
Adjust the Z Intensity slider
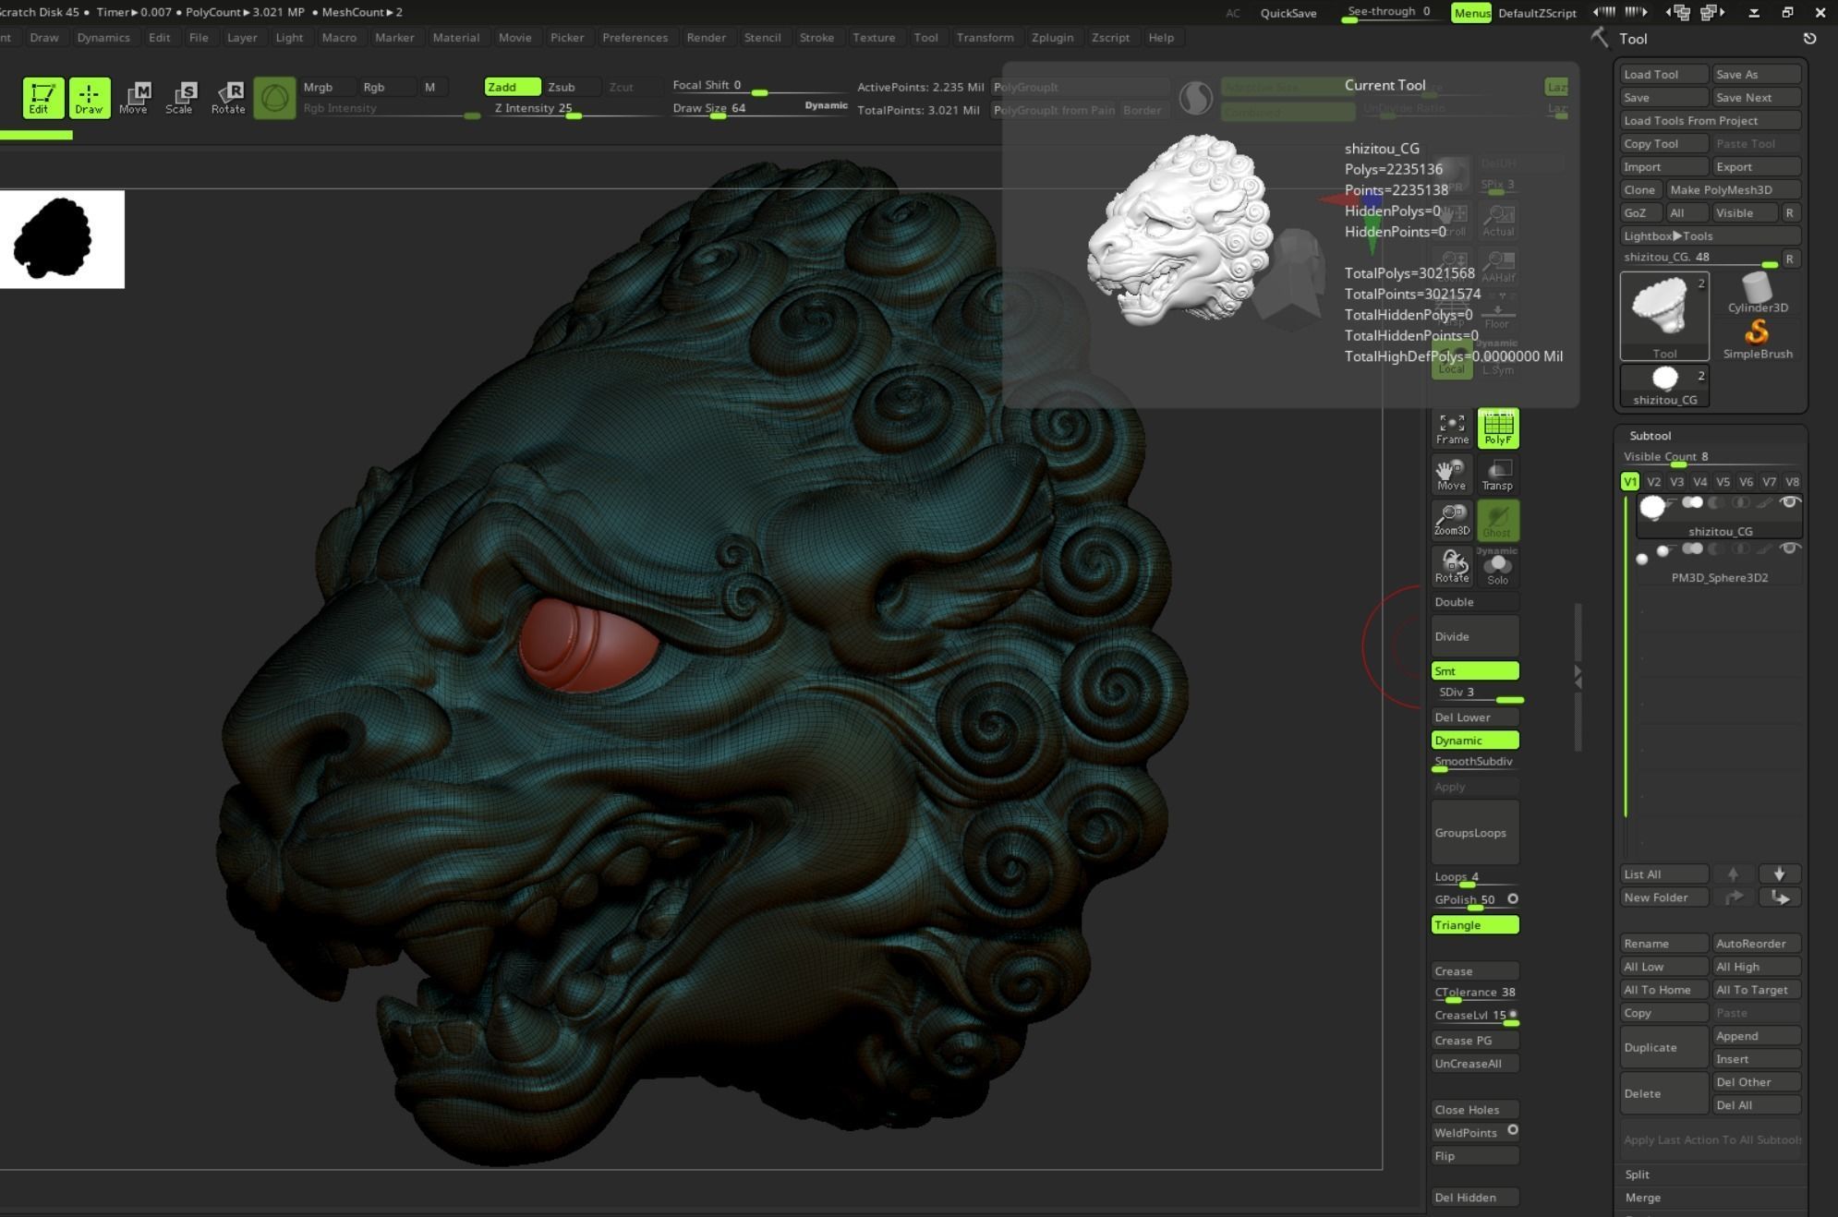(574, 109)
